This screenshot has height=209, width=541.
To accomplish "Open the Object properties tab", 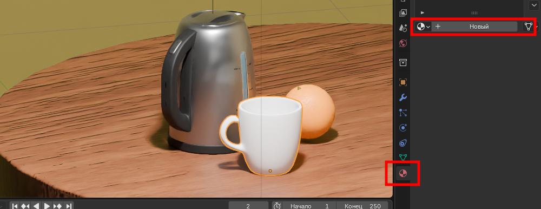I will pos(403,82).
